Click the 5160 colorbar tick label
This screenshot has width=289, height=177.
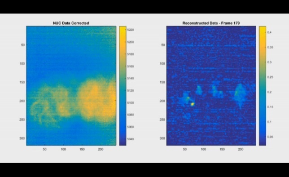131,66
